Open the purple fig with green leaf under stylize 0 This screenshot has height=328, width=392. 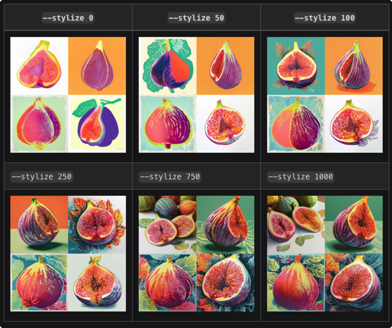pos(97,124)
